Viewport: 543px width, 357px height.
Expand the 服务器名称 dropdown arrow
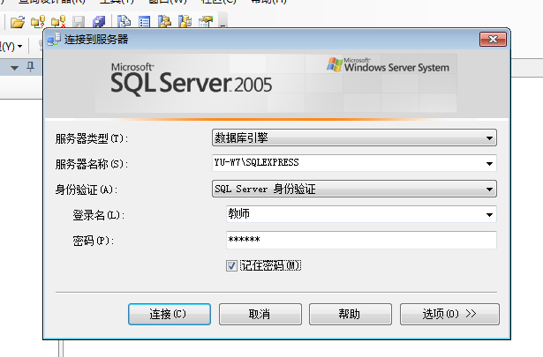[x=489, y=163]
